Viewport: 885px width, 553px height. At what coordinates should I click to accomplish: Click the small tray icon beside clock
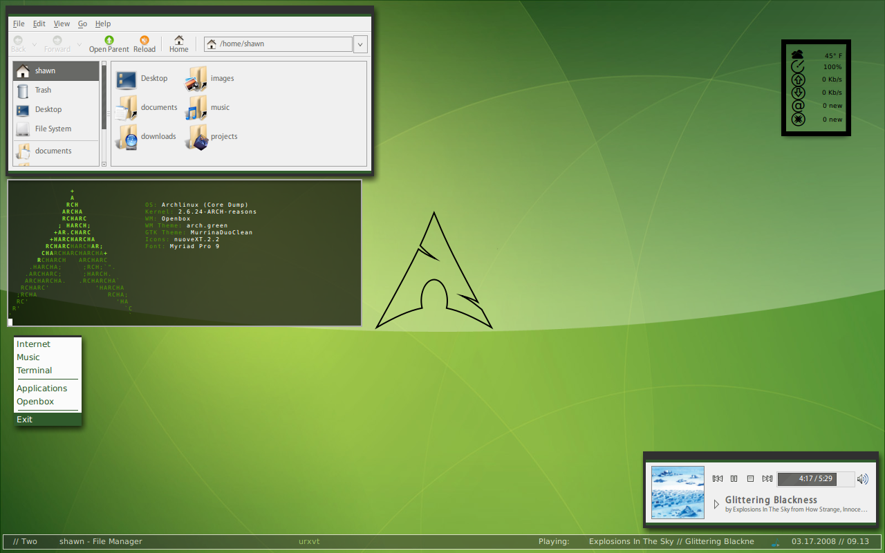pyautogui.click(x=776, y=542)
